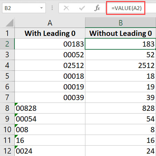Open the Name Box dropdown arrow
This screenshot has width=156, height=156.
[x=41, y=8]
